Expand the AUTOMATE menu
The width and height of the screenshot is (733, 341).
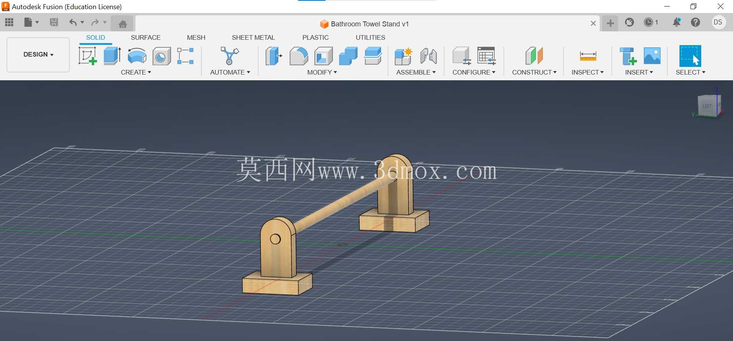230,72
